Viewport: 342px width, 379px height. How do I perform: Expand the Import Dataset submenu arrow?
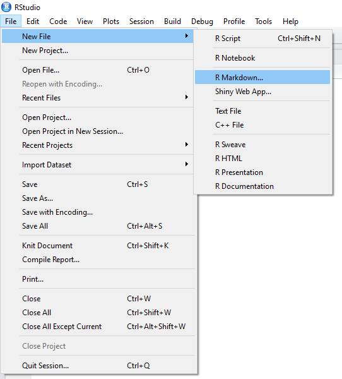point(186,164)
